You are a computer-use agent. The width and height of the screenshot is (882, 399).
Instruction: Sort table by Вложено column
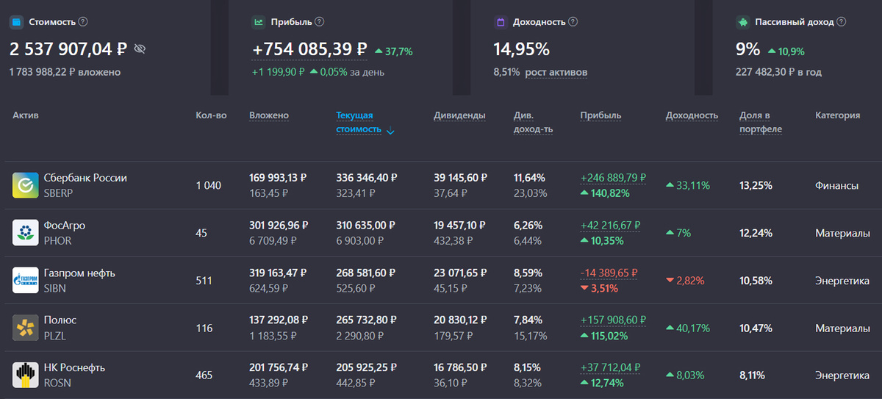pyautogui.click(x=269, y=115)
